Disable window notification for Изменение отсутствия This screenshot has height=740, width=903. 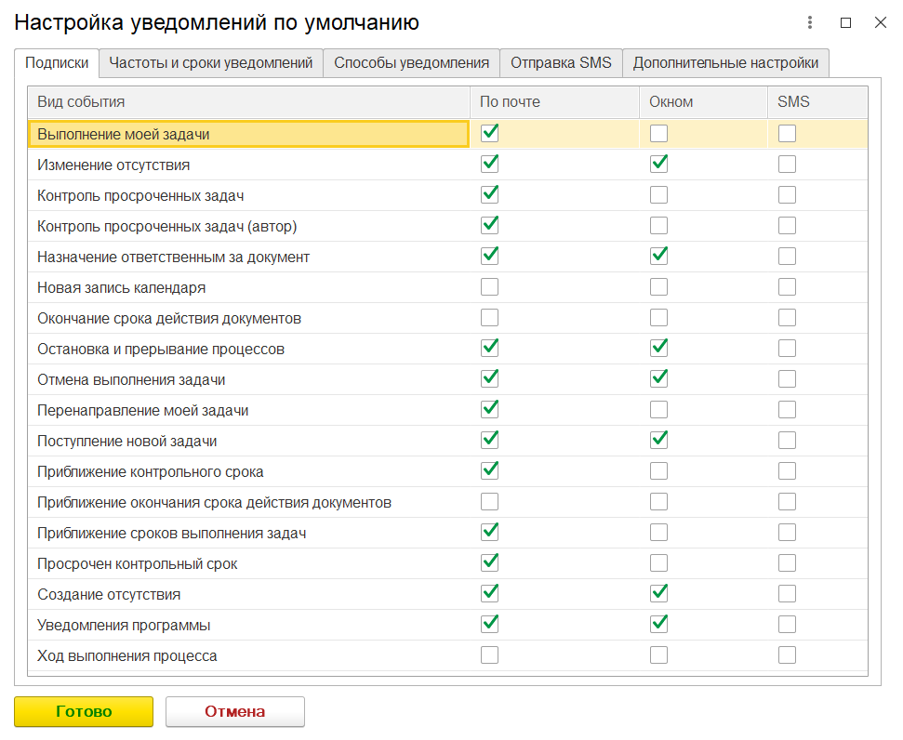click(658, 165)
